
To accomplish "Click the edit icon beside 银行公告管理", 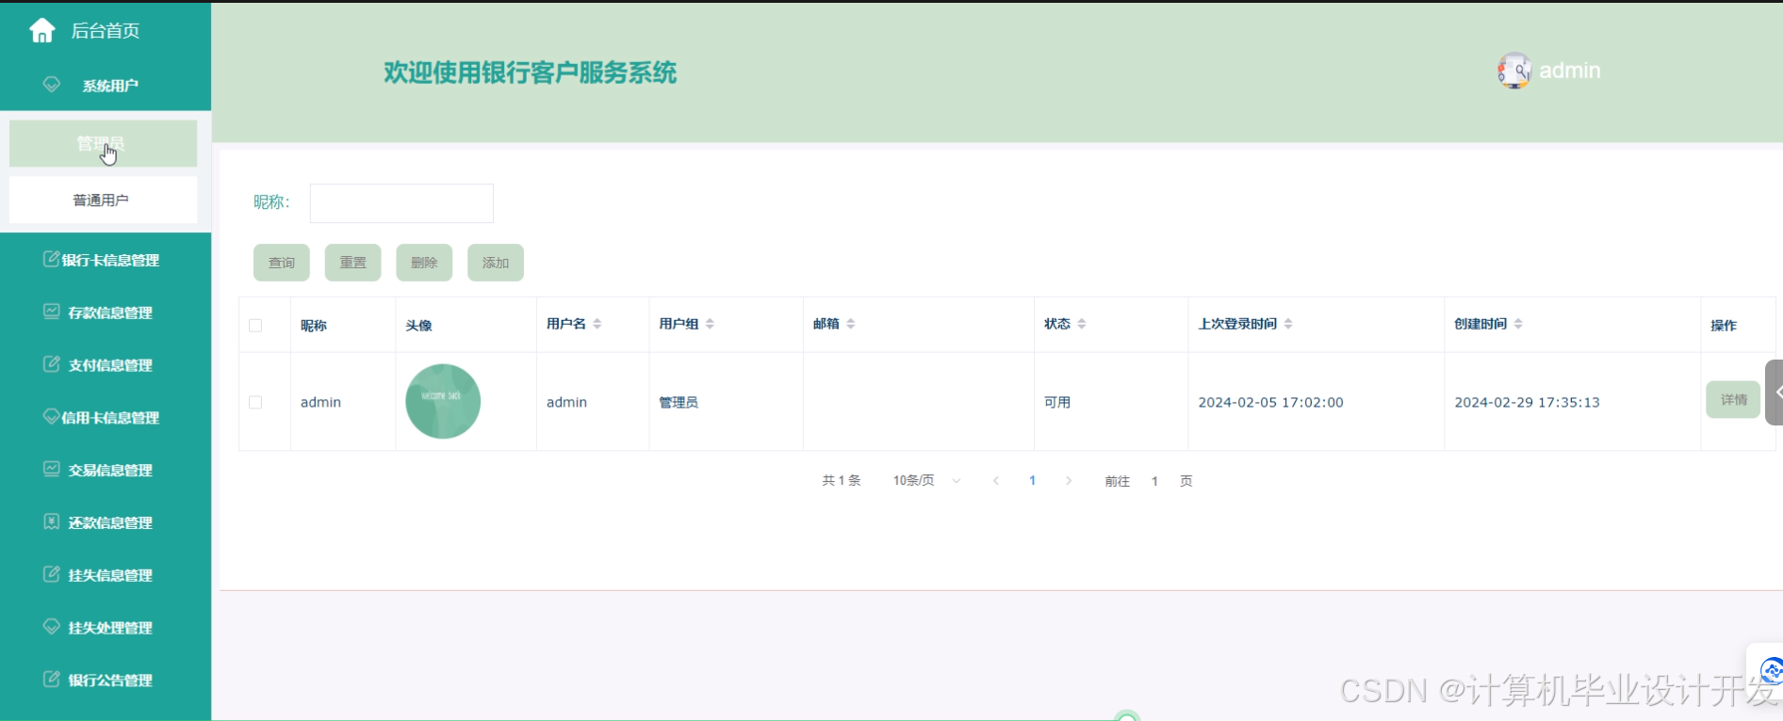I will [x=52, y=680].
